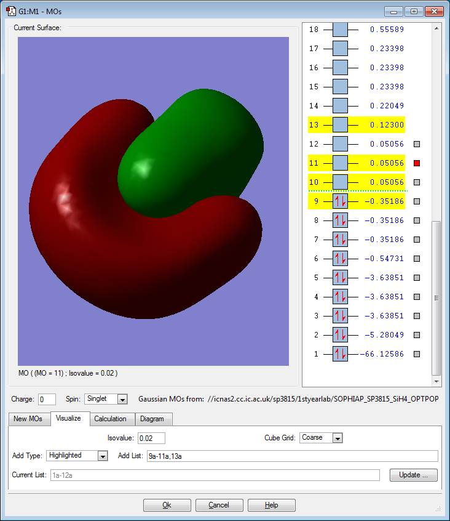Click into the Isovalue input field
The height and width of the screenshot is (521, 450).
(151, 438)
